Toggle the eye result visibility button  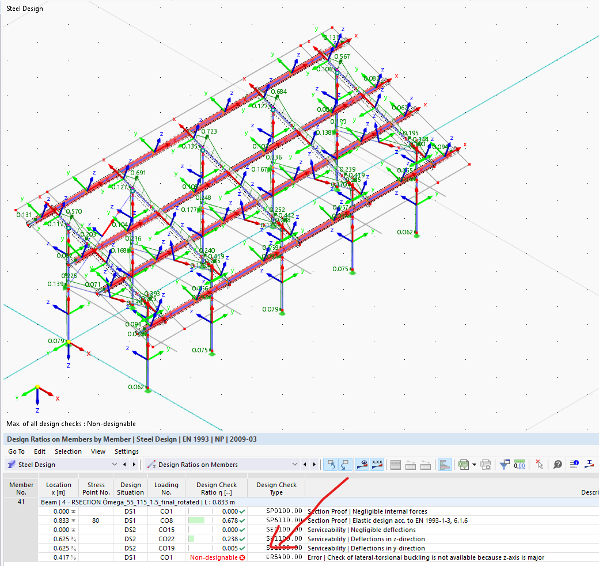click(x=362, y=465)
